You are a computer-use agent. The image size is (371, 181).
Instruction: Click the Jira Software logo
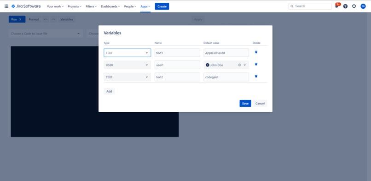[x=26, y=6]
